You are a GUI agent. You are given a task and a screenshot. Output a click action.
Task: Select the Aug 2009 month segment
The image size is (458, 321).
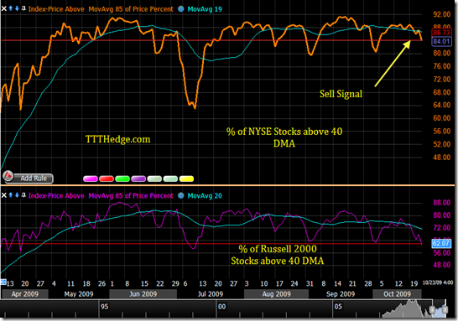point(276,294)
